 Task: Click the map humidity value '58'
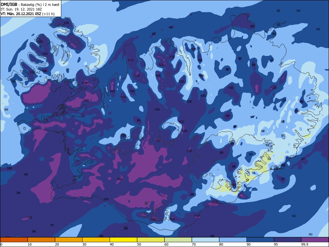pyautogui.click(x=269, y=159)
